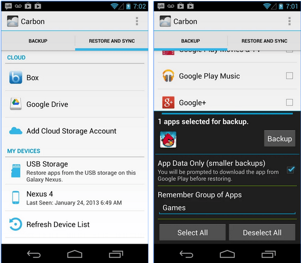The width and height of the screenshot is (301, 263).
Task: Tap the Select All button
Action: 192,232
